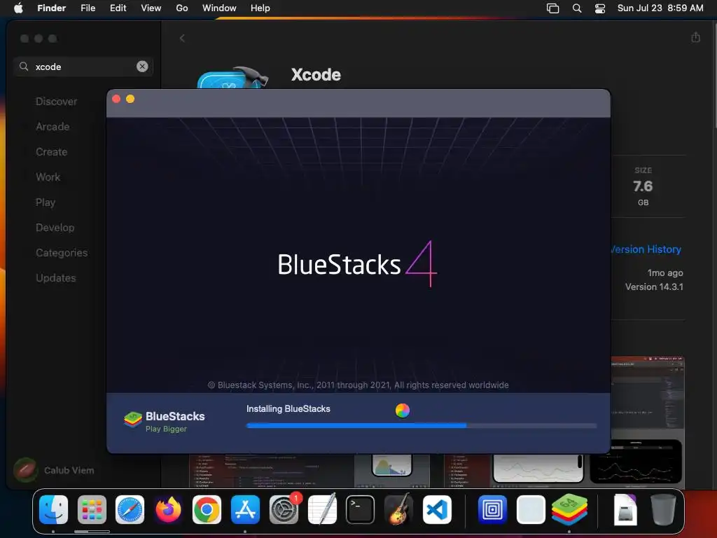The height and width of the screenshot is (538, 717).
Task: Select Create in App Store sidebar
Action: [52, 152]
